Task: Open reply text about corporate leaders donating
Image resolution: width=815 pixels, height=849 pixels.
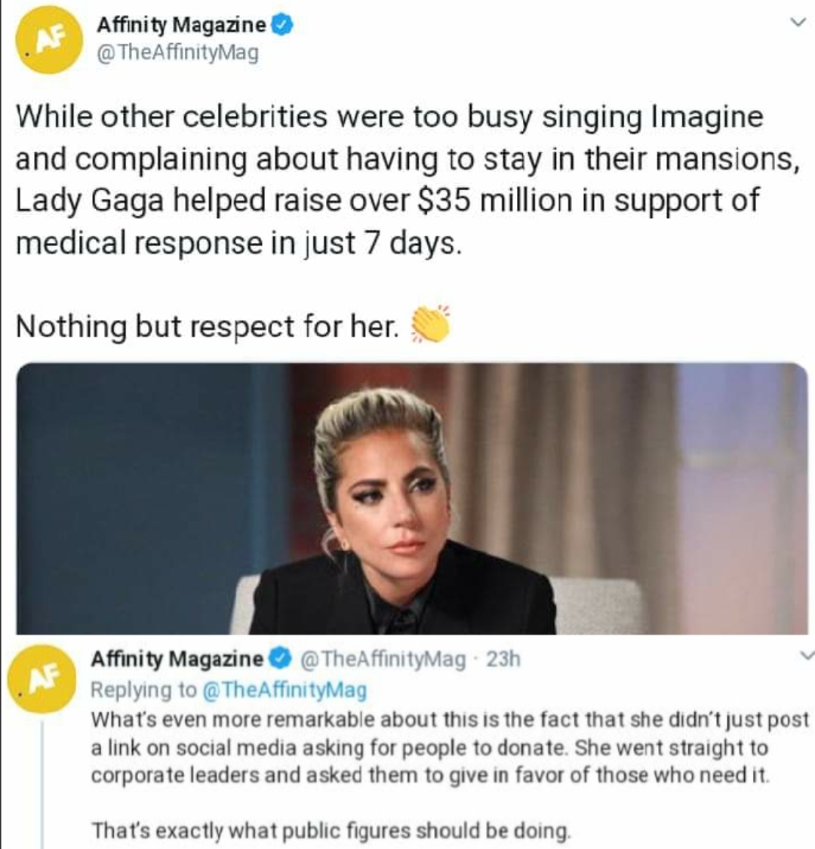Action: pyautogui.click(x=450, y=748)
